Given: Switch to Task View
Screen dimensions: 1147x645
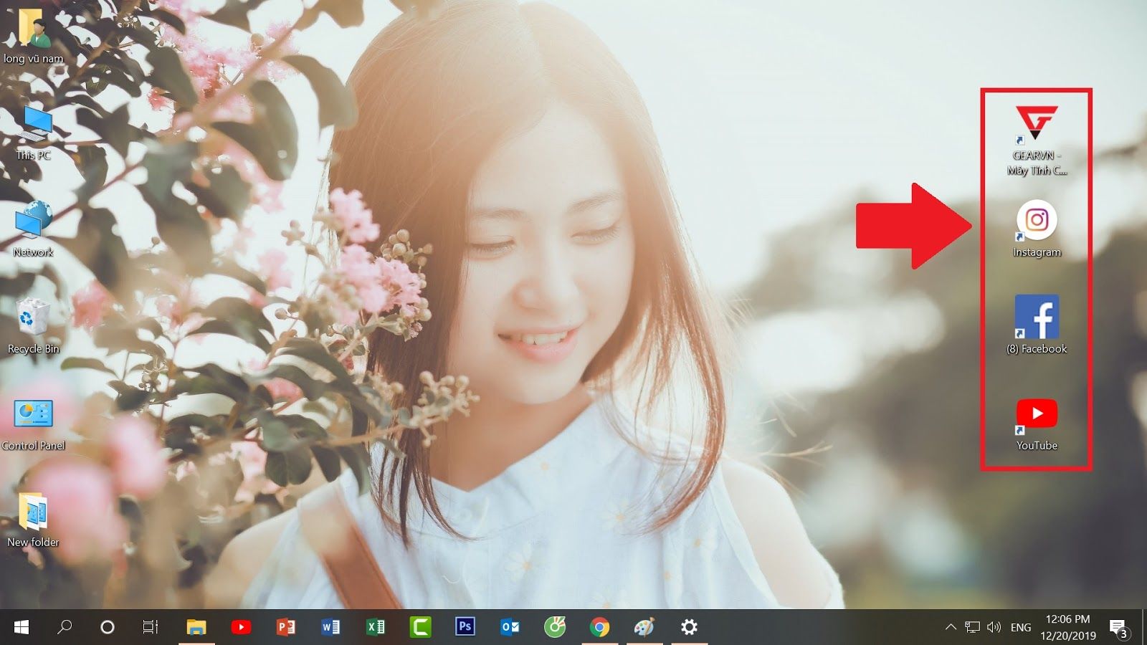Looking at the screenshot, I should coord(150,626).
